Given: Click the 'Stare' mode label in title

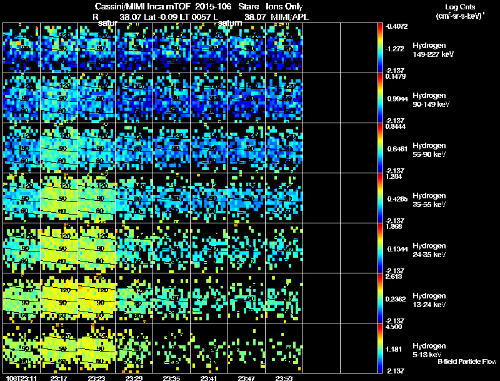Looking at the screenshot, I should (248, 7).
